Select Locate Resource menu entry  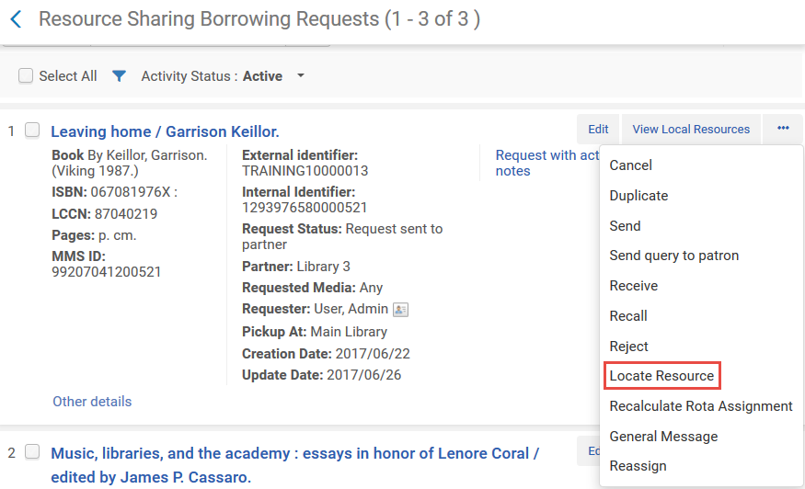click(661, 376)
